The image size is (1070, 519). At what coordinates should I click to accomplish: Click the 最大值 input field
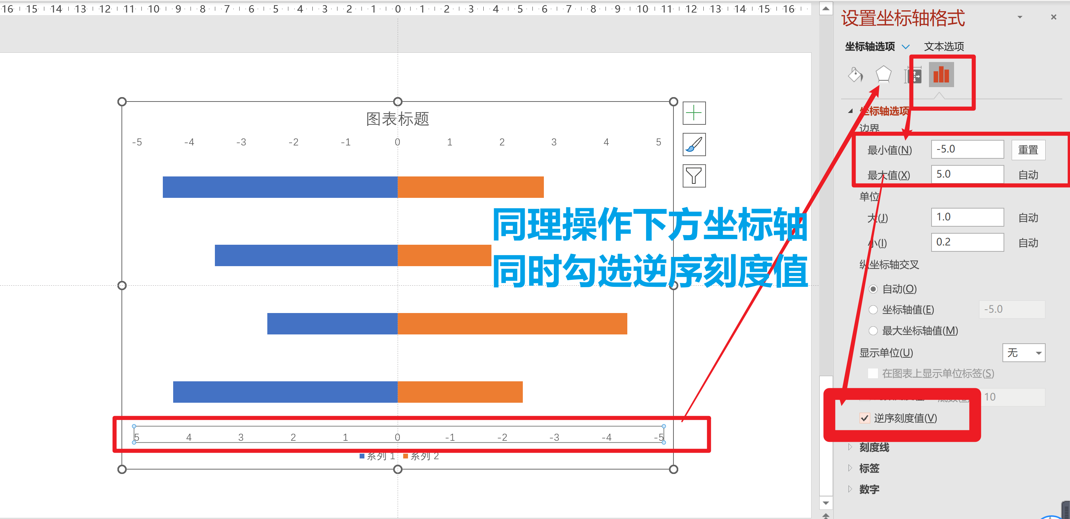(x=967, y=174)
